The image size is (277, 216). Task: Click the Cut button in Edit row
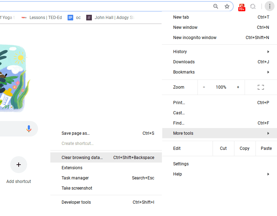[223, 148]
